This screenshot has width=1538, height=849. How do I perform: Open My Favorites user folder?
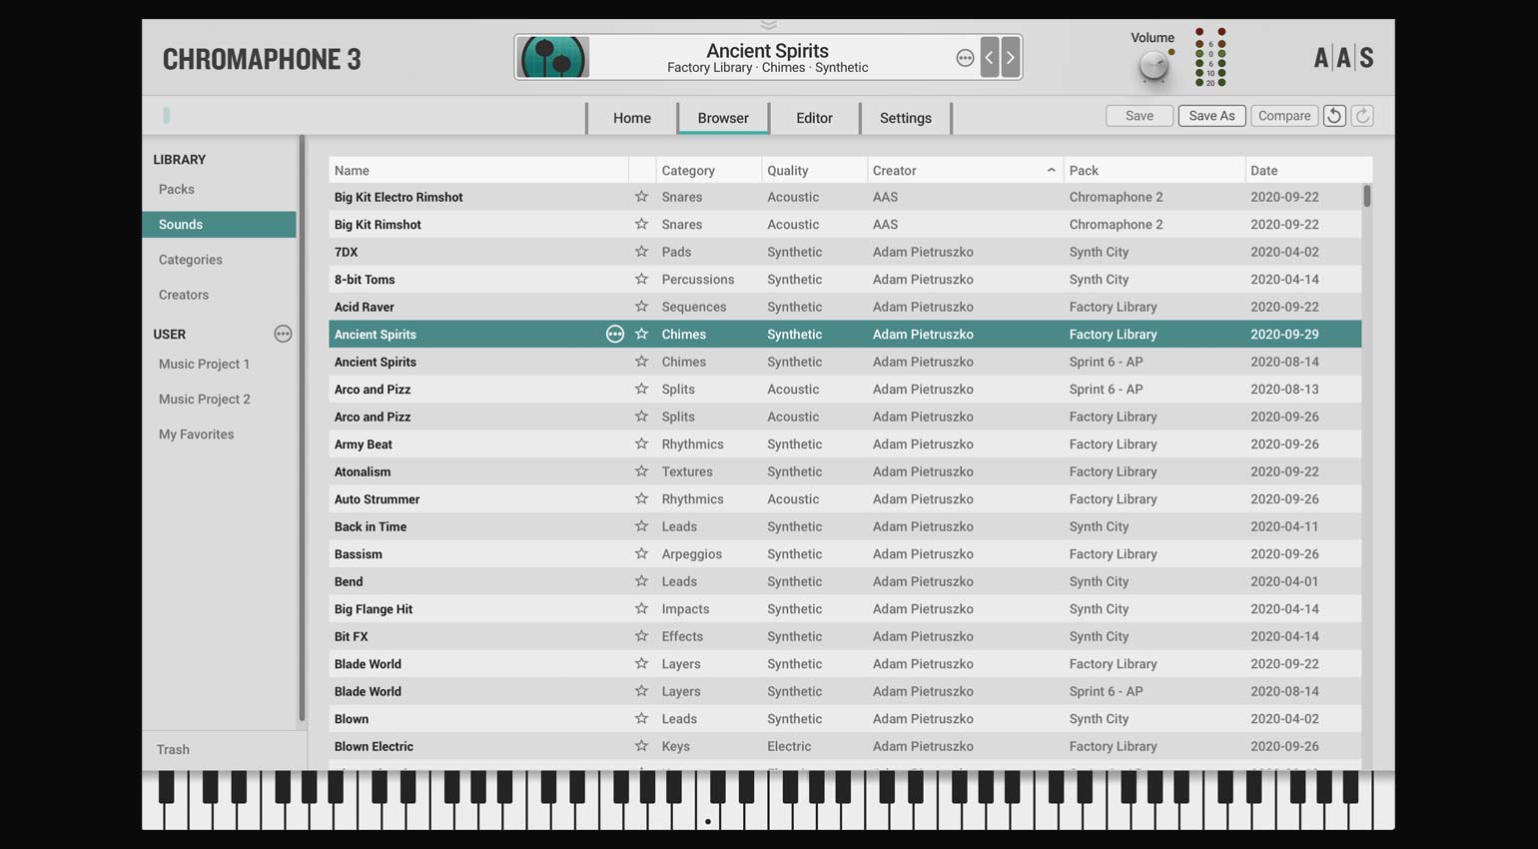click(x=219, y=434)
